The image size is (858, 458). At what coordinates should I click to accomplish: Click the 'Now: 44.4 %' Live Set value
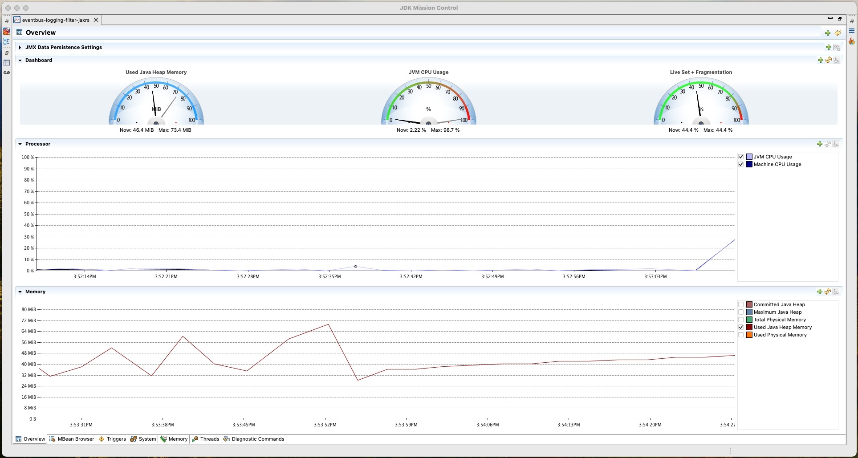(683, 130)
